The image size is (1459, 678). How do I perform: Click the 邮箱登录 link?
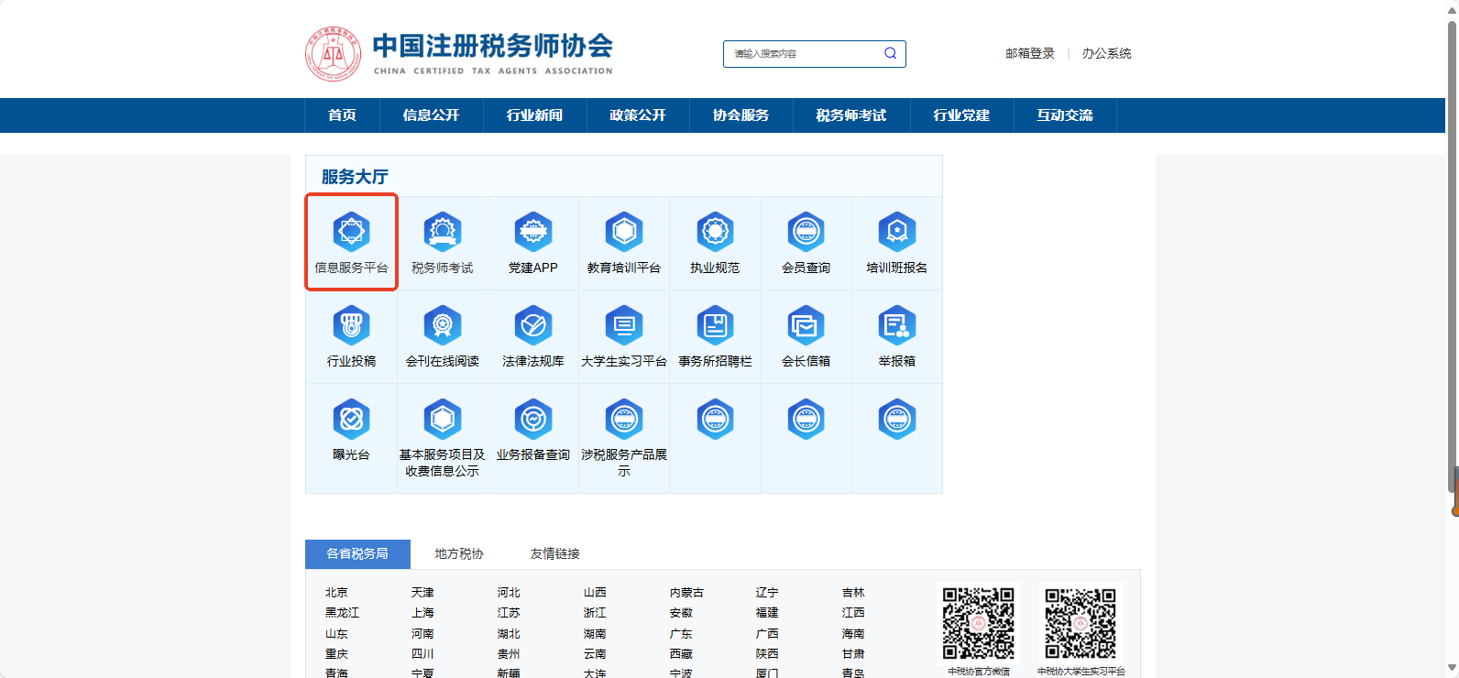1030,53
